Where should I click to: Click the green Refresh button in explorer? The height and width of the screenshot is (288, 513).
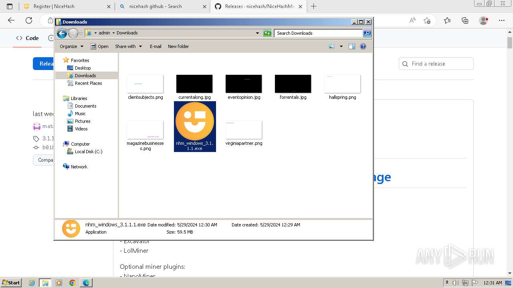coord(267,33)
